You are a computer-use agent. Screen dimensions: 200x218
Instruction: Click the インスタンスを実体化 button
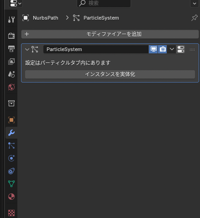[110, 74]
